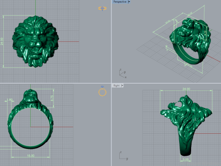This screenshot has width=221, height=166.
Task: Select the lion head model in top-left viewport
Action: tap(35, 41)
